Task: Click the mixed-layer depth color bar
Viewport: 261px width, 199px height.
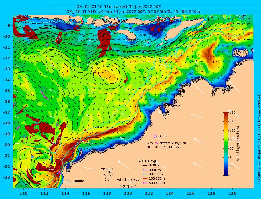Action: pos(226,144)
